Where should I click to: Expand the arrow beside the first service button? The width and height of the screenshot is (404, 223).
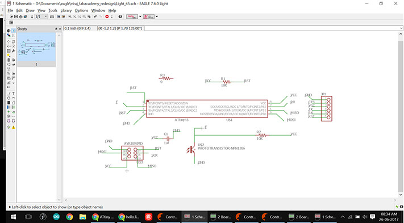(x=140, y=16)
